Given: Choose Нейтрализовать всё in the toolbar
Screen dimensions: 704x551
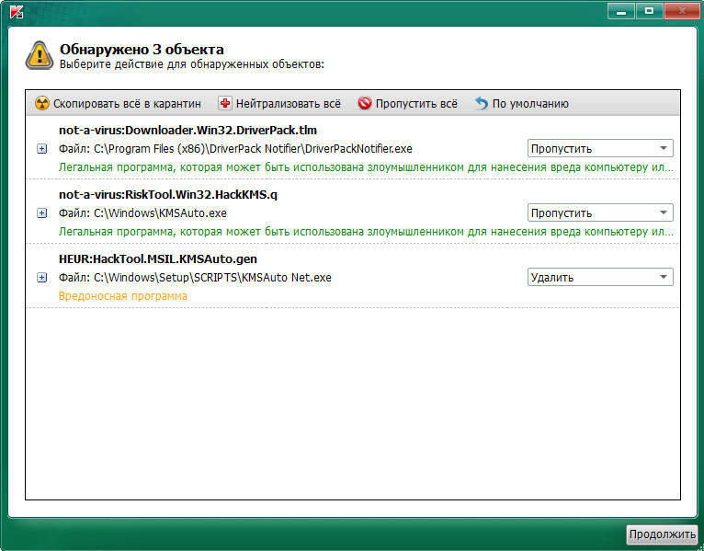Looking at the screenshot, I should click(x=279, y=103).
